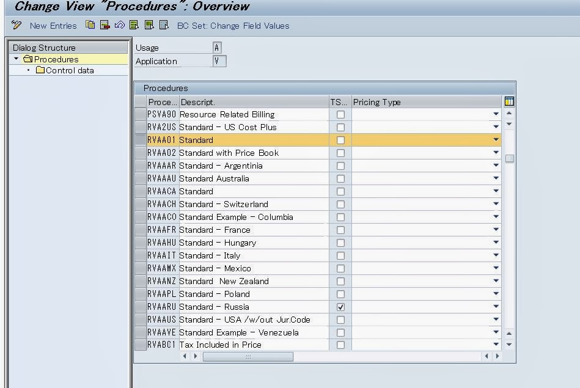Toggle the TS checkbox for RVAA01
The height and width of the screenshot is (388, 580).
click(x=340, y=140)
